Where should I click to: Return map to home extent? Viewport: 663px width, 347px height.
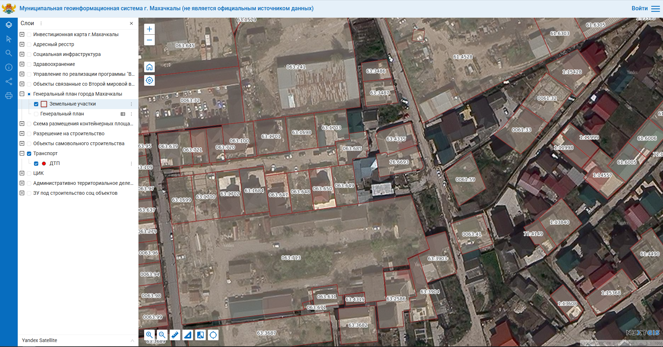149,67
